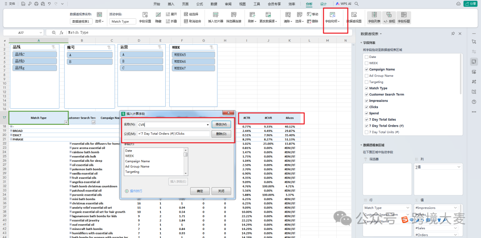Click 展开 (Expand field) in the ribbon

pyautogui.click(x=171, y=14)
